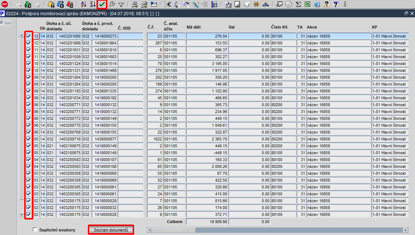Screen dimensions: 415x235
Task: Click the Má dáti total field 18 909.98
Action: click(207, 222)
